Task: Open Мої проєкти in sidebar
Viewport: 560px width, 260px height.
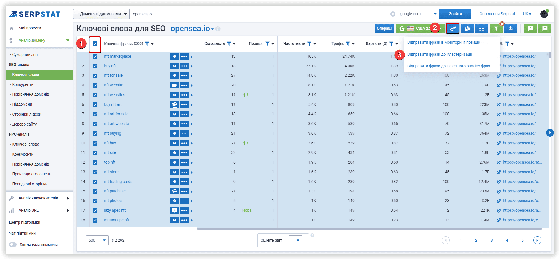Action: tap(30, 28)
